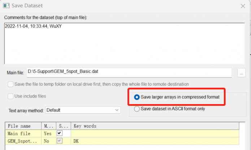
Task: Enable the Use include files checkbox
Action: click(x=10, y=97)
